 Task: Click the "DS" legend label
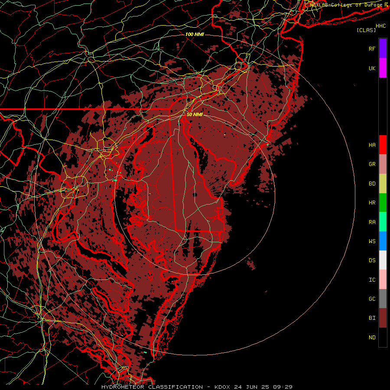click(x=372, y=260)
